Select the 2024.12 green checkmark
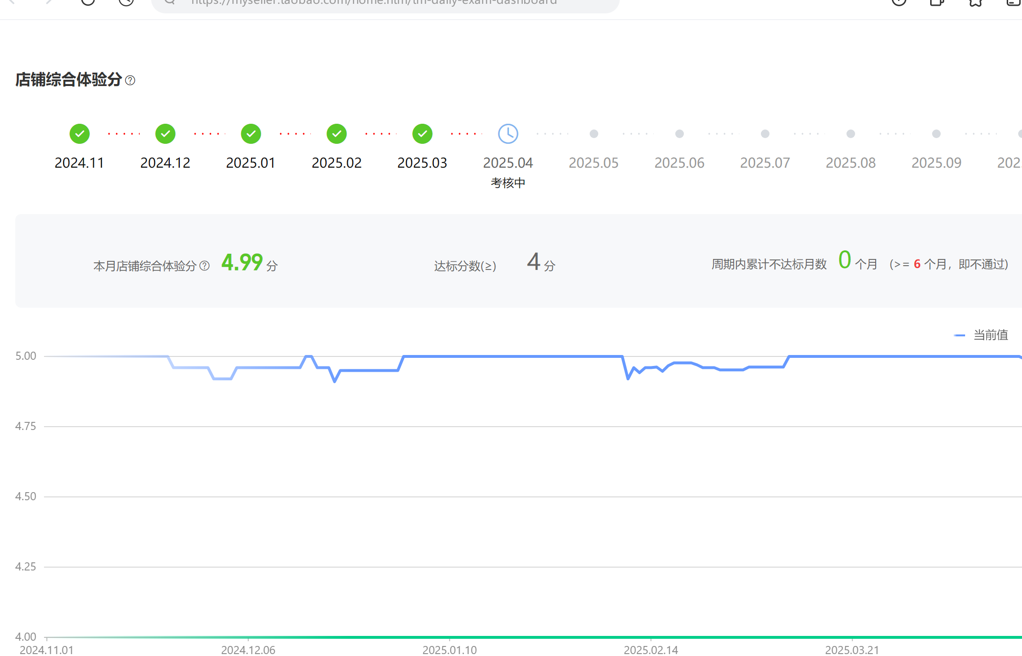This screenshot has height=656, width=1022. [x=165, y=134]
